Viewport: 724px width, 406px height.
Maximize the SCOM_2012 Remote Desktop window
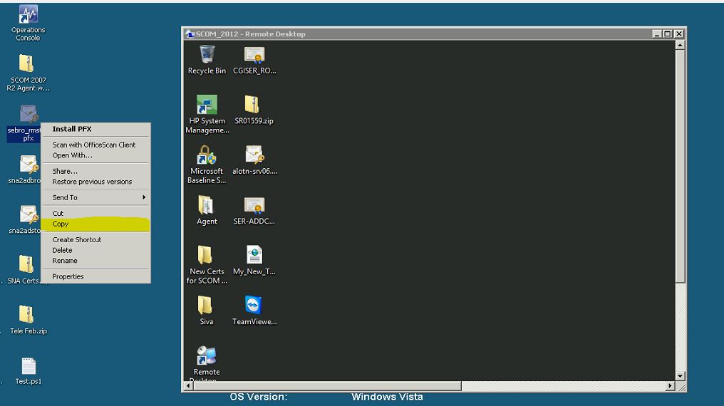pos(668,33)
